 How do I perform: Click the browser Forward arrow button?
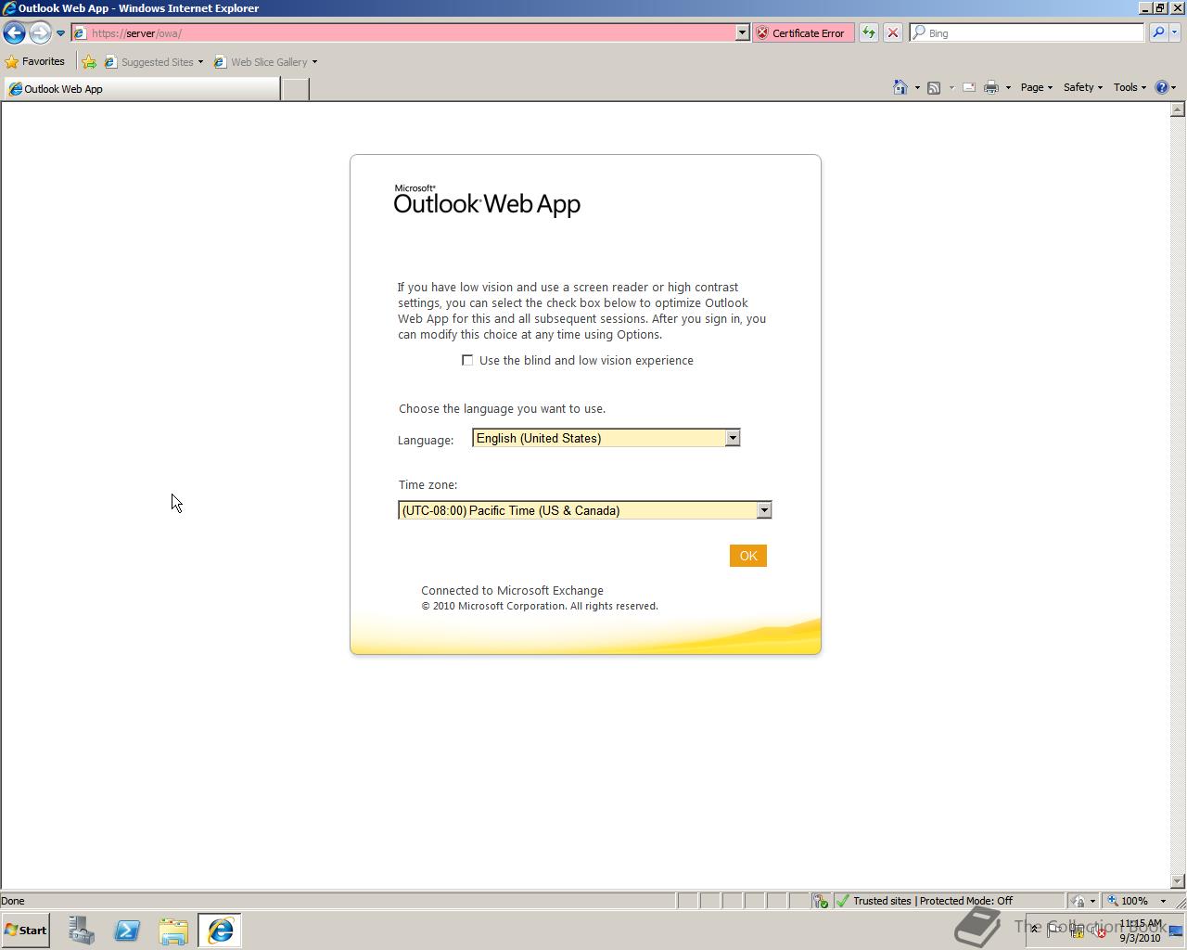pos(40,32)
